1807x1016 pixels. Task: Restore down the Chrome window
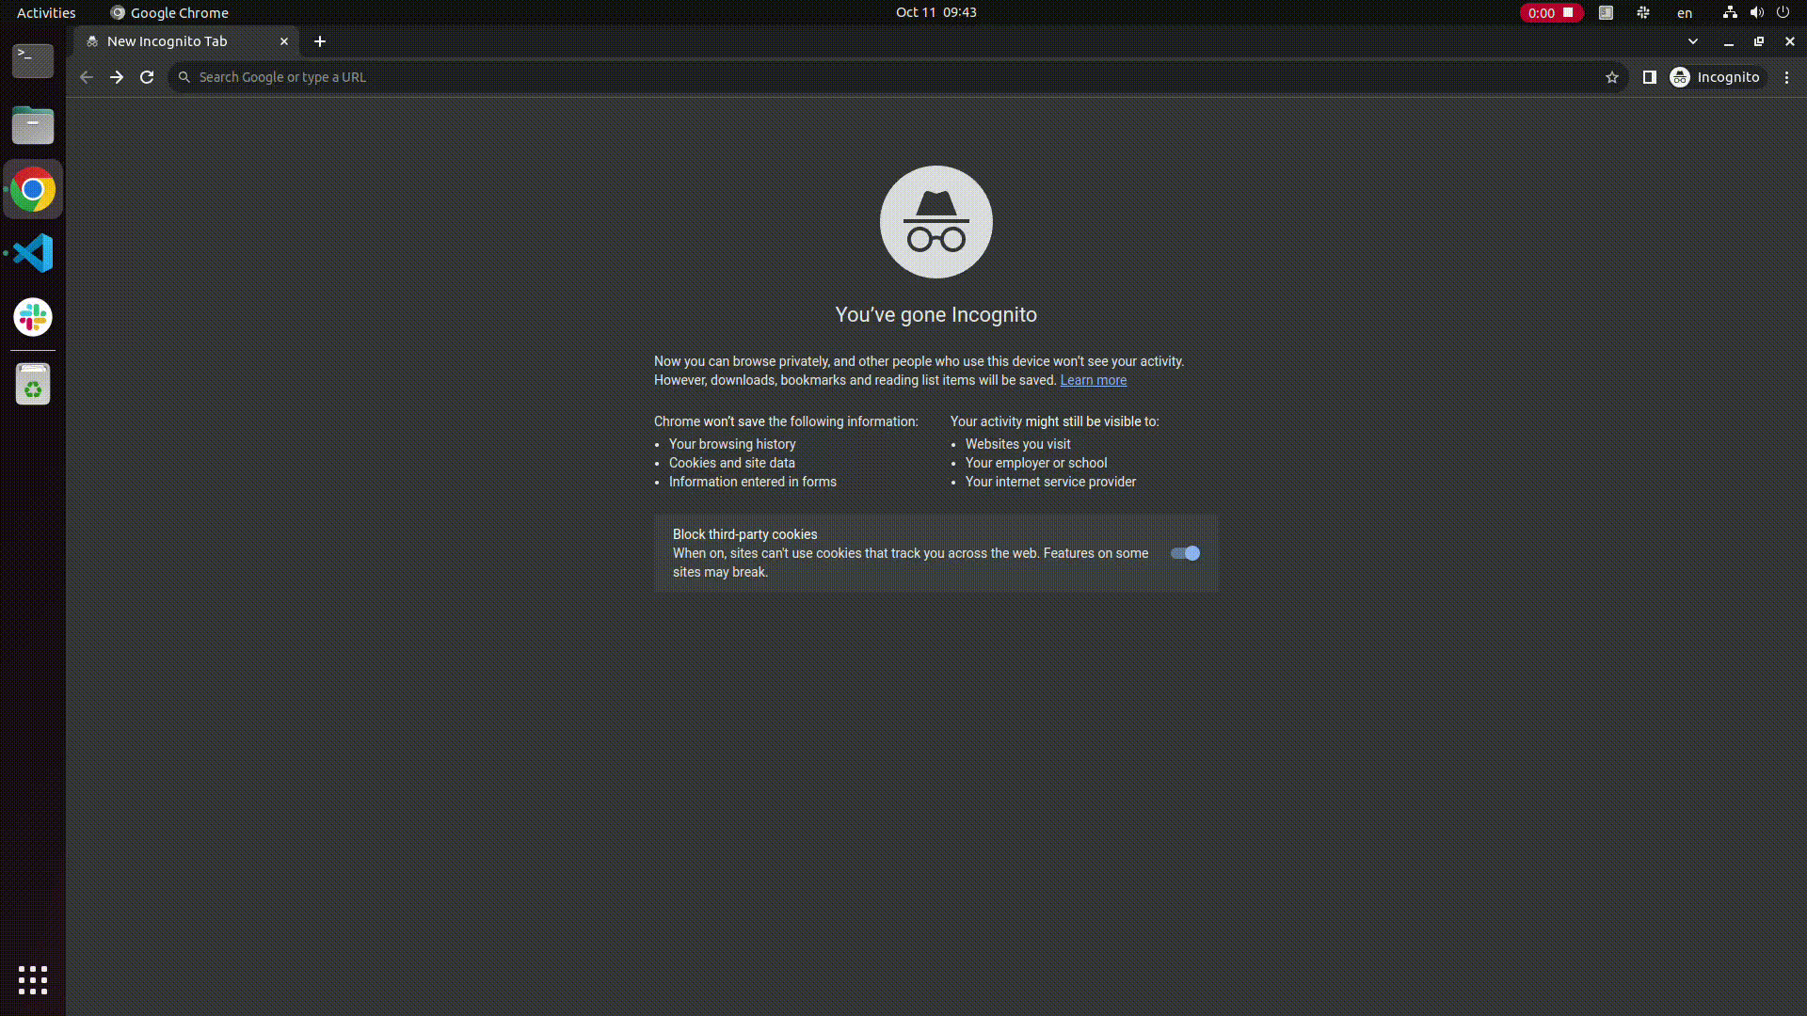pyautogui.click(x=1759, y=41)
